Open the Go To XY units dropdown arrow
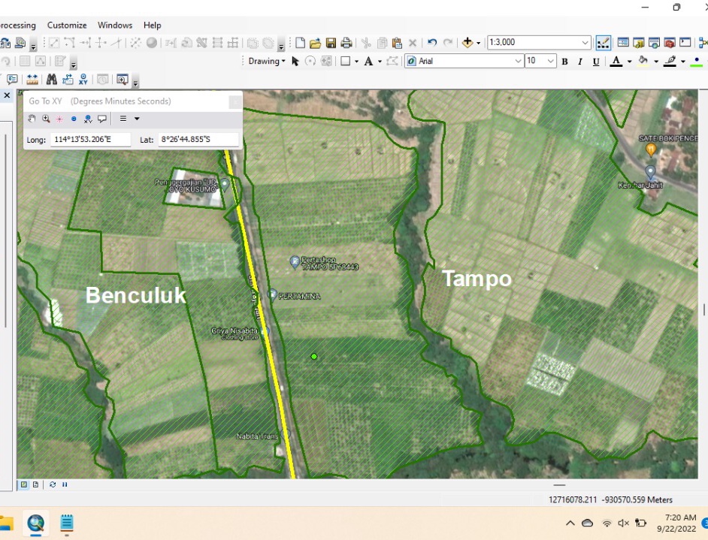708x540 pixels. (137, 119)
